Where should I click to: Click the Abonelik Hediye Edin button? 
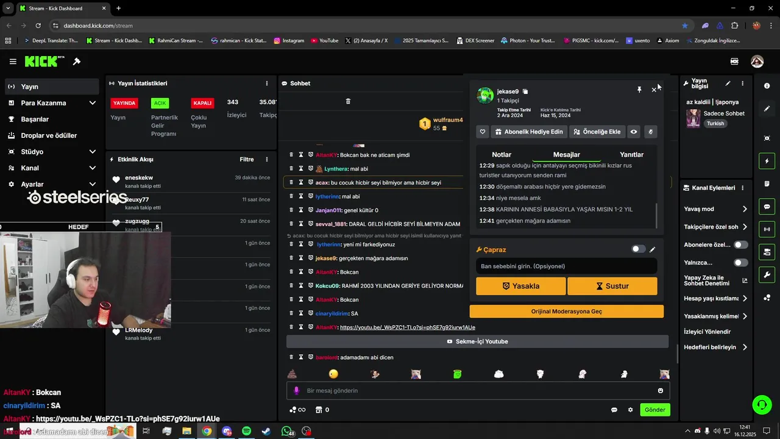pos(529,132)
